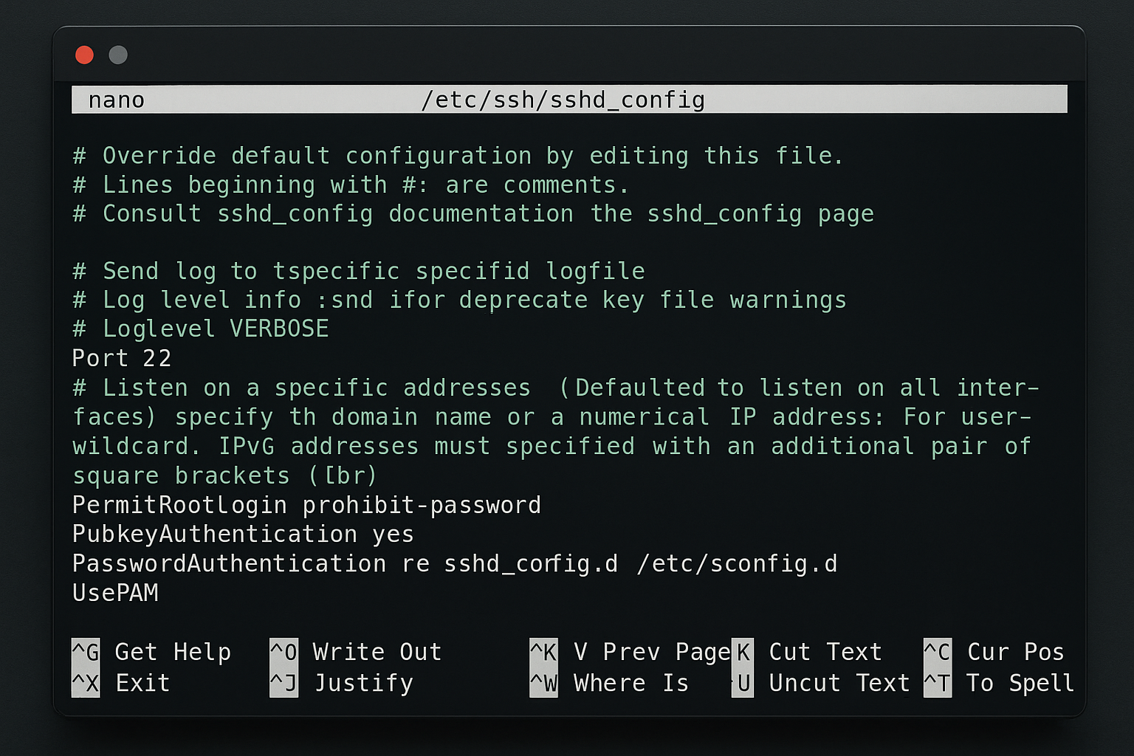The height and width of the screenshot is (756, 1134).
Task: Click the UsePAM line
Action: pyautogui.click(x=115, y=593)
